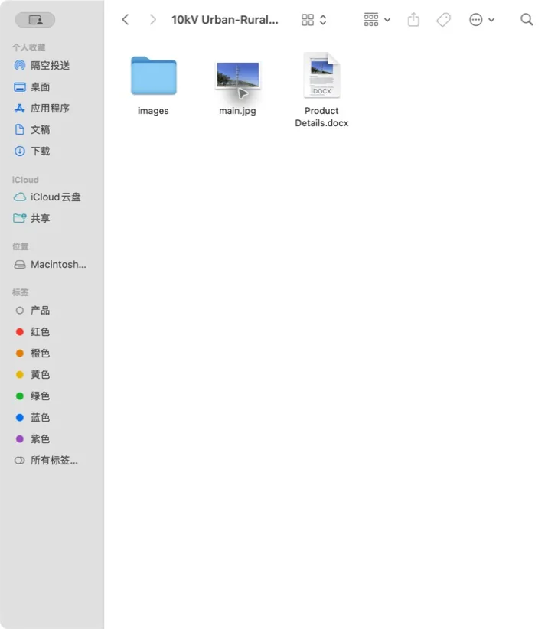Open 应用程序 Applications in sidebar
Screen dimensions: 548x629
coord(52,109)
